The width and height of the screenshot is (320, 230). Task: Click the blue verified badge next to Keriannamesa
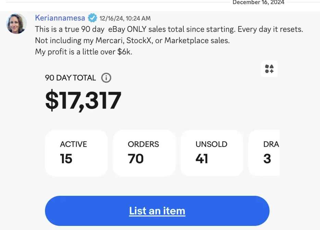tap(92, 18)
